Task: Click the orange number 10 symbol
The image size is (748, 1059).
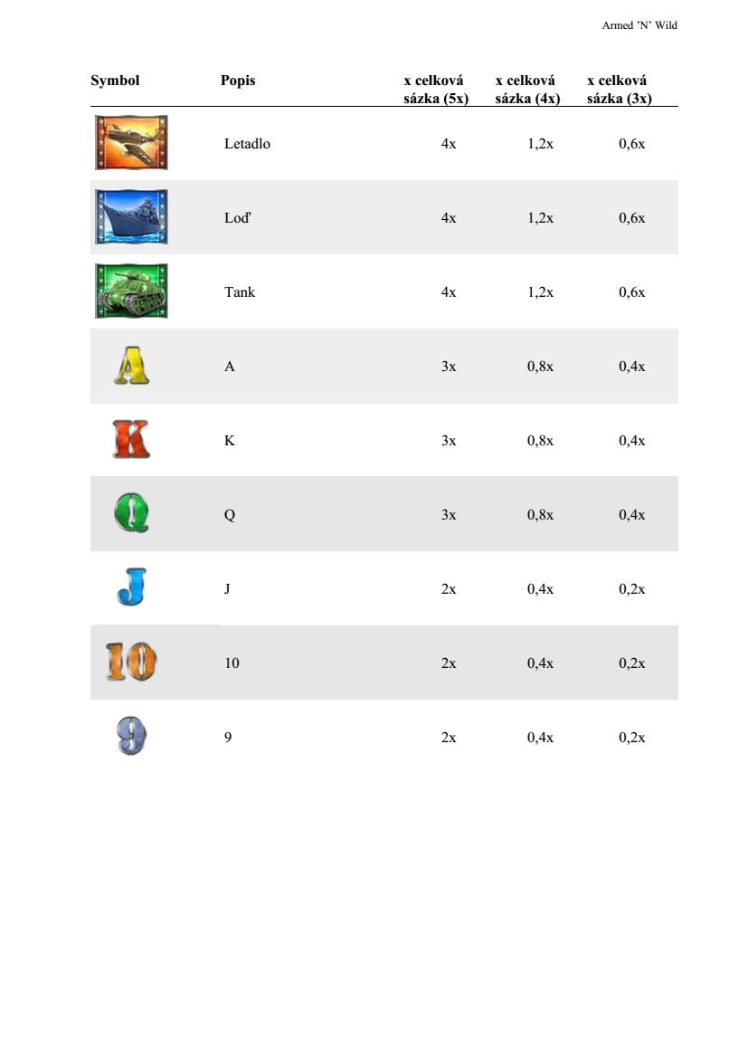Action: click(x=131, y=663)
